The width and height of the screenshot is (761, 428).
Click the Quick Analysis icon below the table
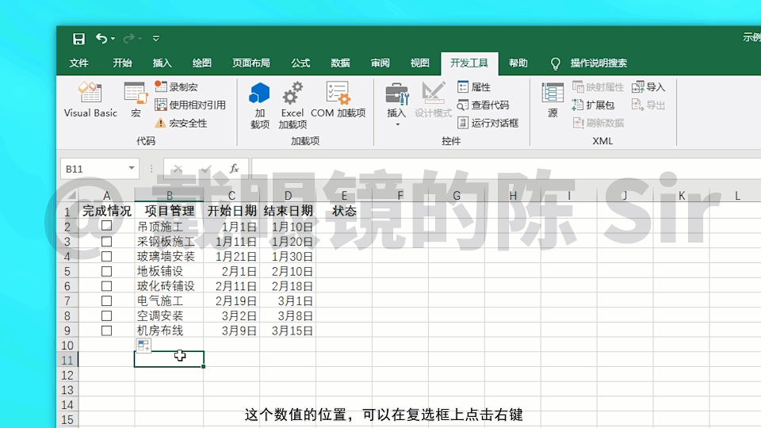143,346
